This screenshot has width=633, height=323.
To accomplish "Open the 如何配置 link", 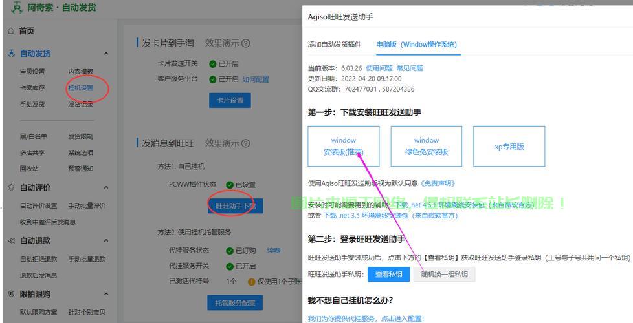I will 256,79.
